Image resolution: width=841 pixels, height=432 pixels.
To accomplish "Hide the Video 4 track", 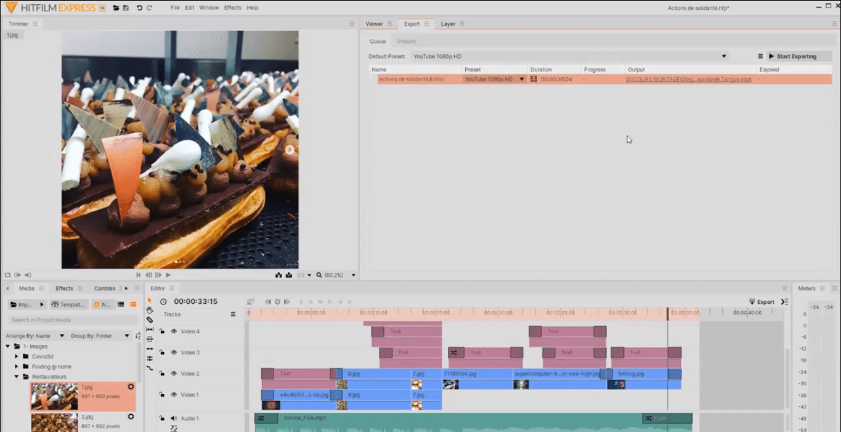I will pos(174,332).
